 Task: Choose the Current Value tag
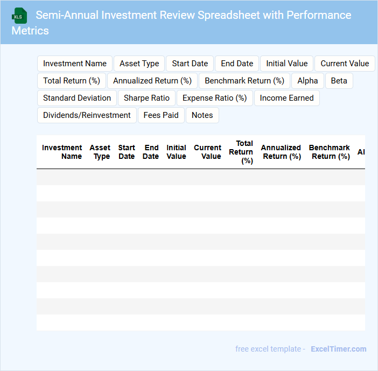point(345,64)
